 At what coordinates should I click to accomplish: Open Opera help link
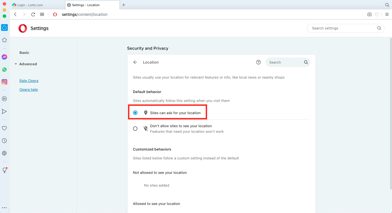29,90
